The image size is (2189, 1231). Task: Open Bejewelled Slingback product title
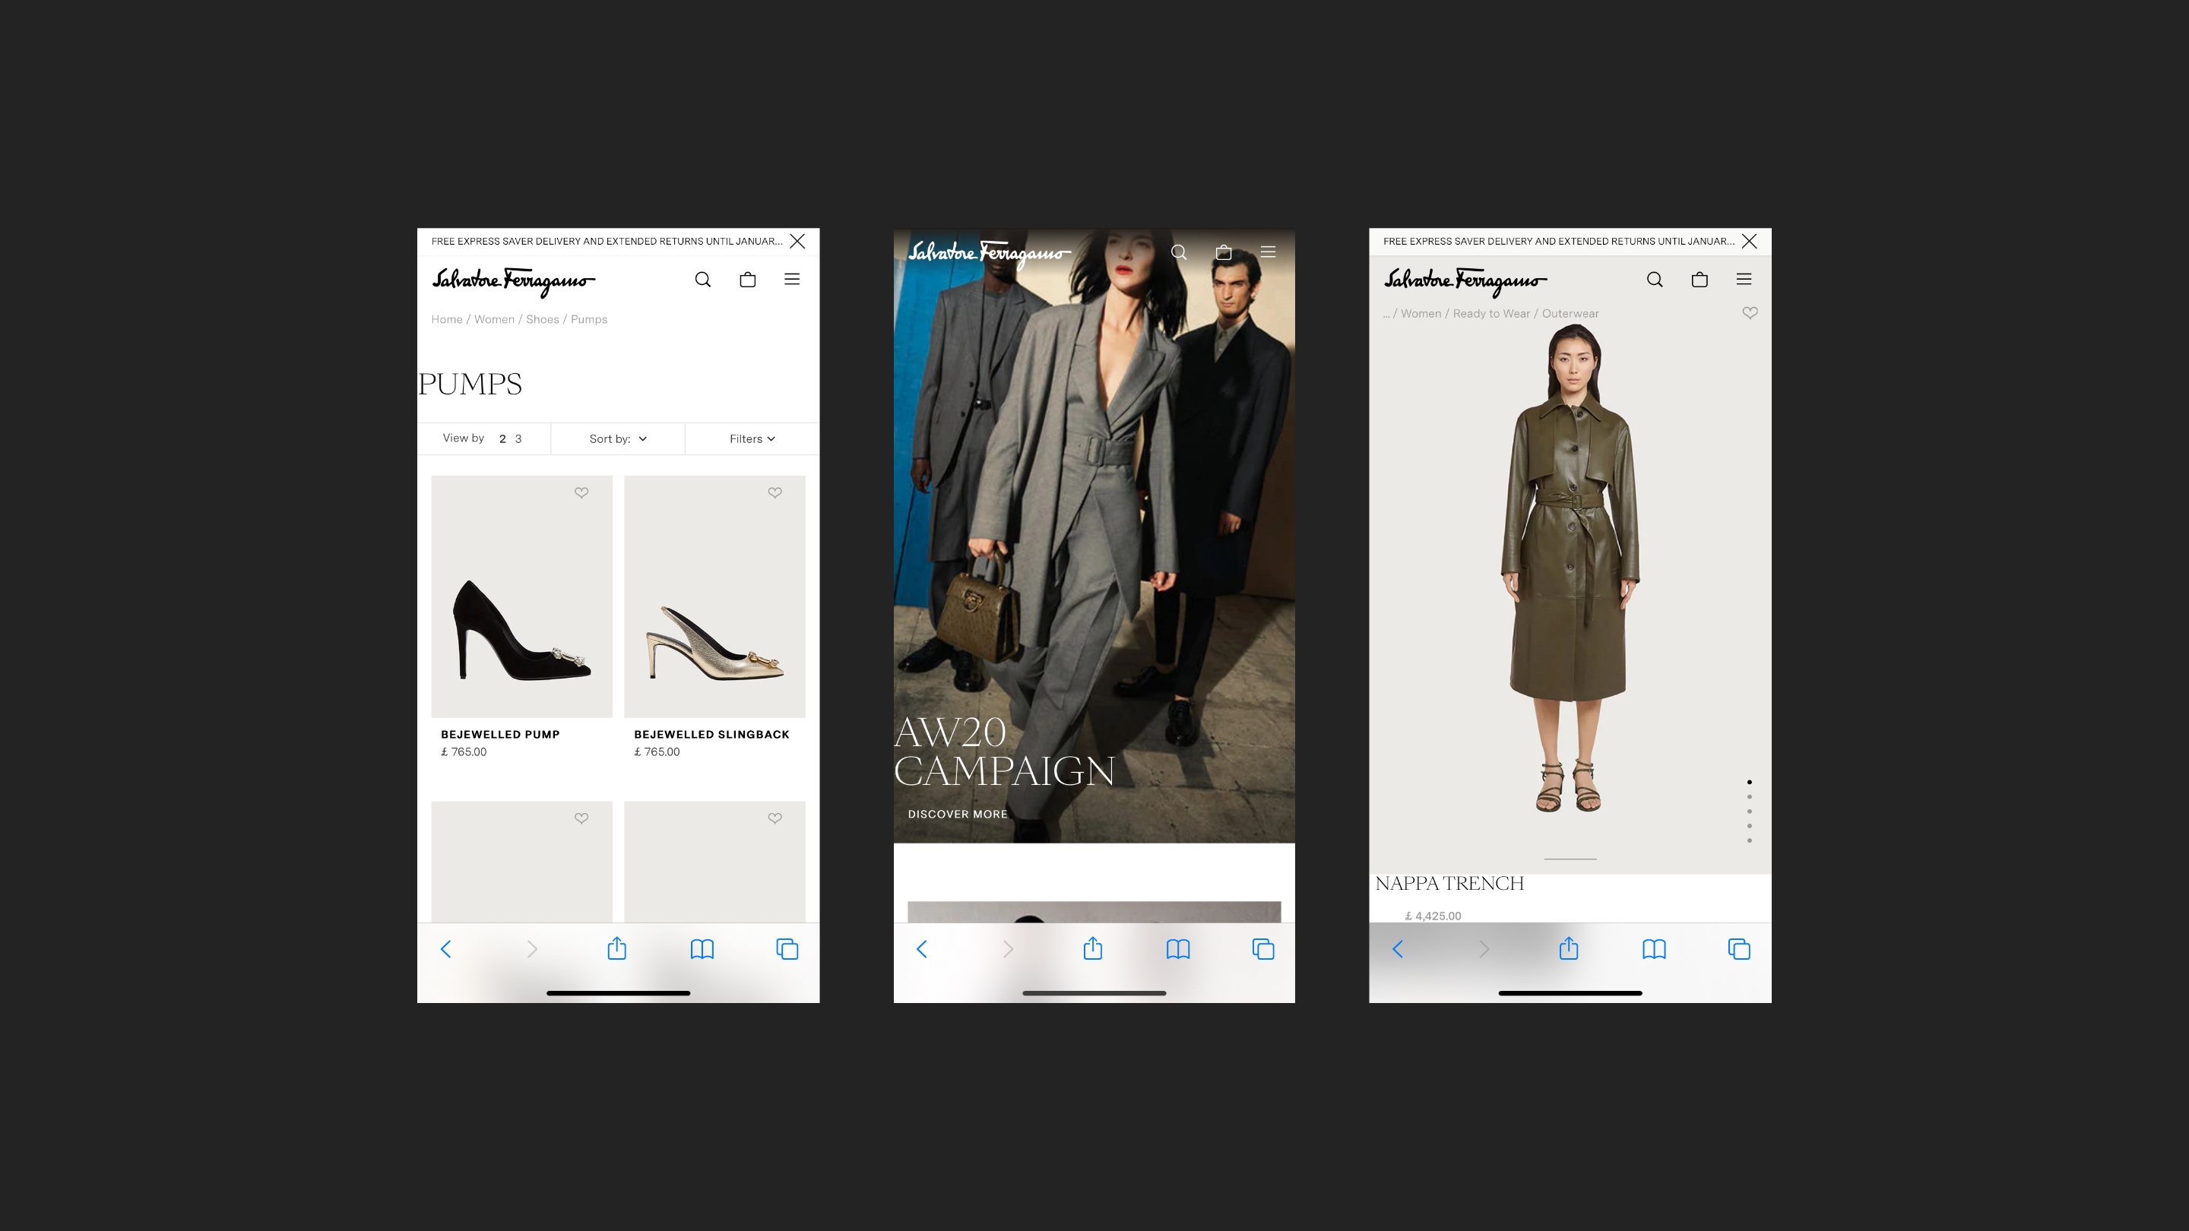[711, 734]
